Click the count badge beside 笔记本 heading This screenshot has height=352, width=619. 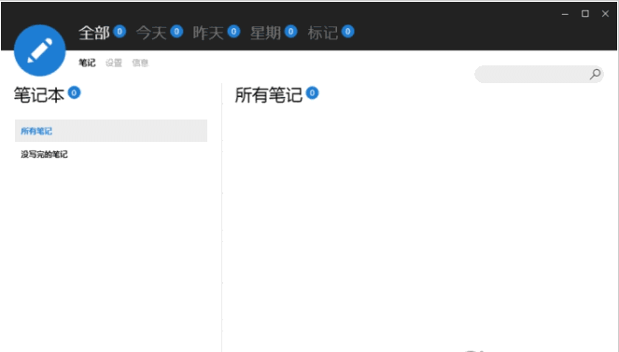74,92
